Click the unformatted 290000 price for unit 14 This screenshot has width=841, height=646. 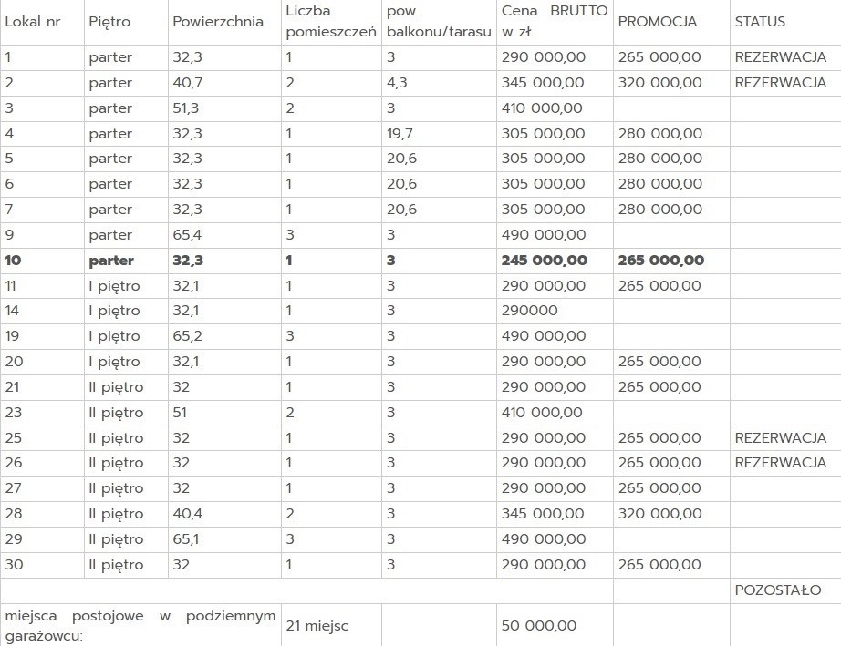pos(529,311)
